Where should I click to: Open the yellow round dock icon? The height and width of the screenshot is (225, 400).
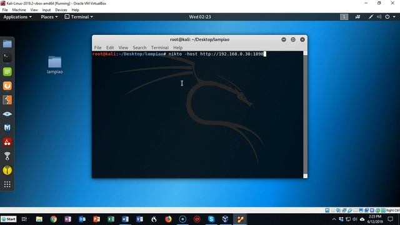(7, 170)
